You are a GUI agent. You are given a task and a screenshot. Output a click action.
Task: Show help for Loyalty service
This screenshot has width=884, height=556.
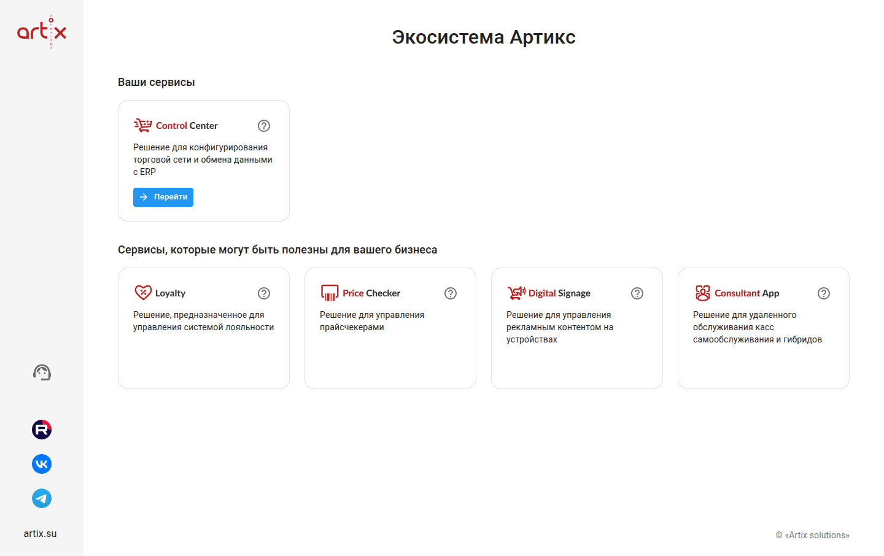(x=264, y=293)
